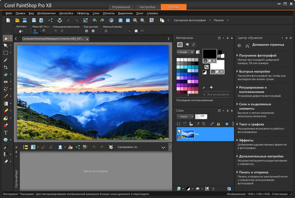Open the 'Стандар...' palette dropdown

185,51
